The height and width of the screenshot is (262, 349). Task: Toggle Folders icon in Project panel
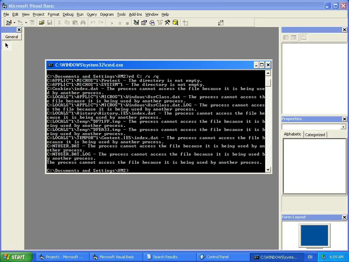click(x=304, y=38)
